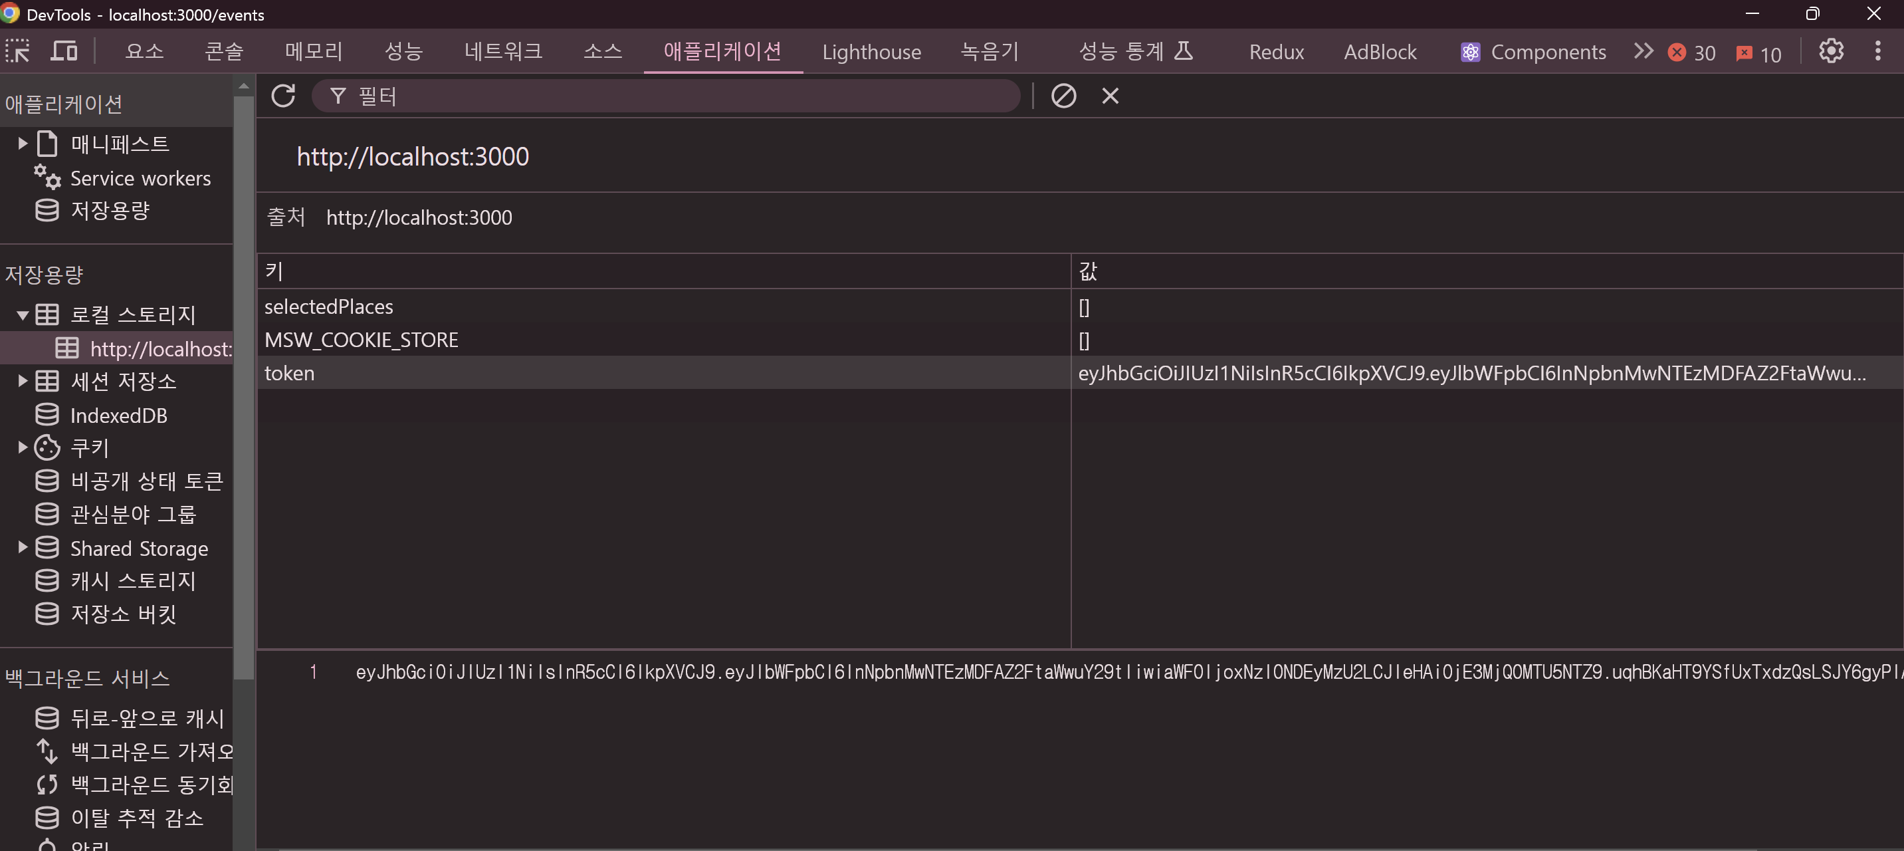Refresh the storage table with reload icon

pyautogui.click(x=283, y=96)
